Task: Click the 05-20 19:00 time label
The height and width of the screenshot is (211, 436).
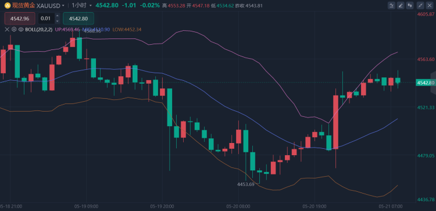Action: (315, 206)
